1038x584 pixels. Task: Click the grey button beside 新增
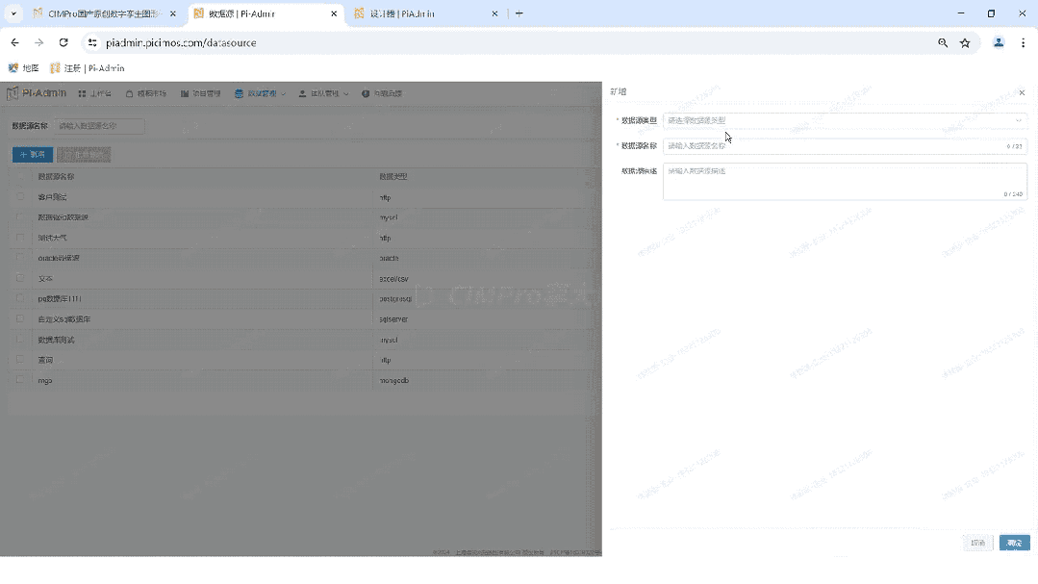pyautogui.click(x=84, y=154)
